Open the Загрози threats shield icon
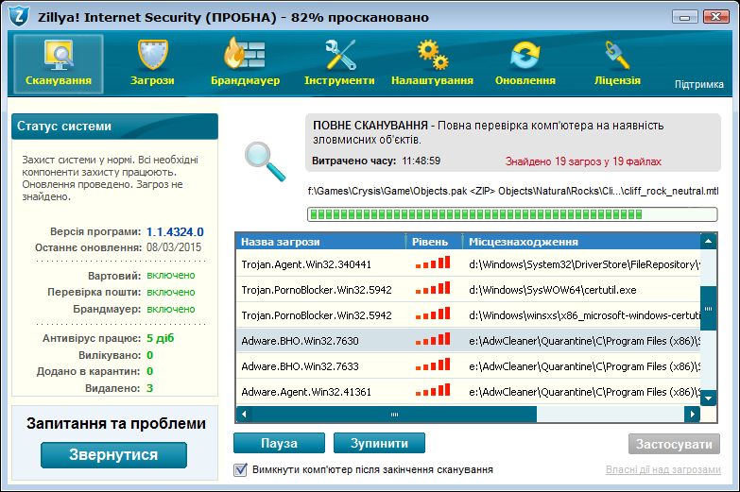Viewport: 740px width, 492px height. (x=152, y=56)
